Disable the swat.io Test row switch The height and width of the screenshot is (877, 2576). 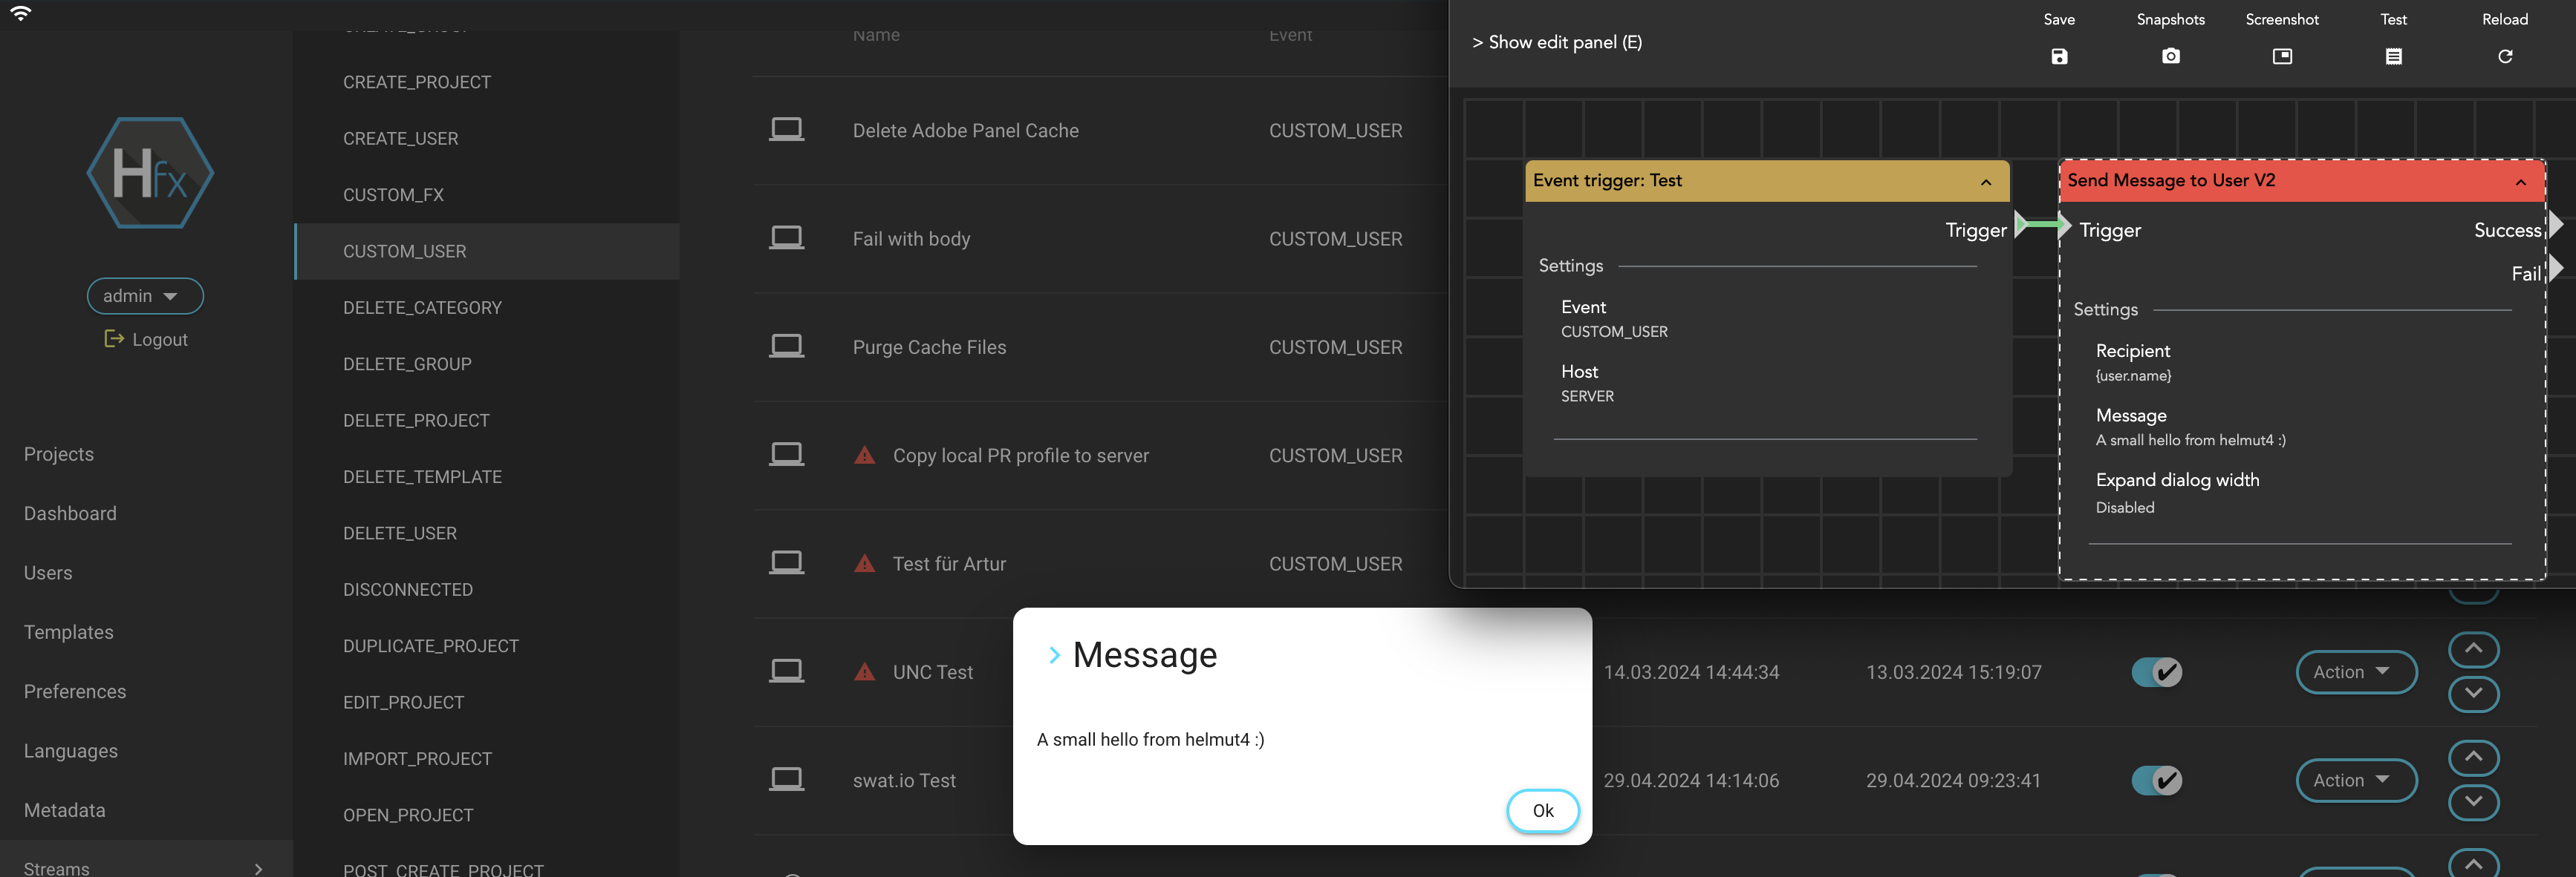pyautogui.click(x=2156, y=781)
